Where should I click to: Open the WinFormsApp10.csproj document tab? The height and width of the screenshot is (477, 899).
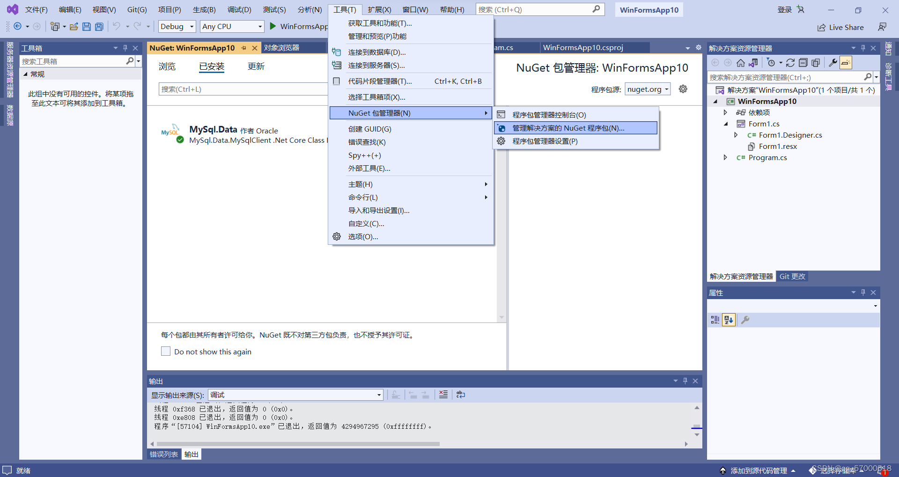pyautogui.click(x=583, y=48)
